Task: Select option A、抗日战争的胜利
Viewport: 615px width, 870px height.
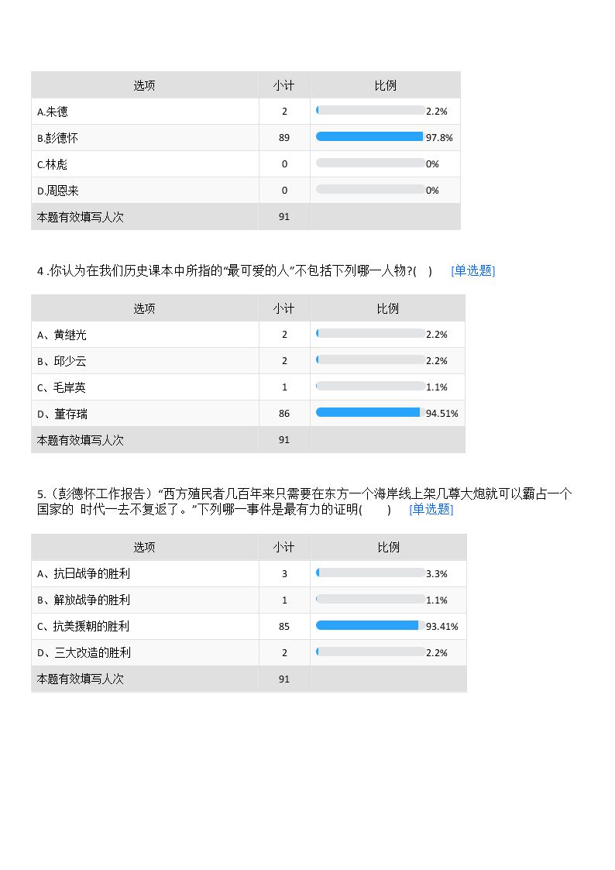Action: pos(249,574)
